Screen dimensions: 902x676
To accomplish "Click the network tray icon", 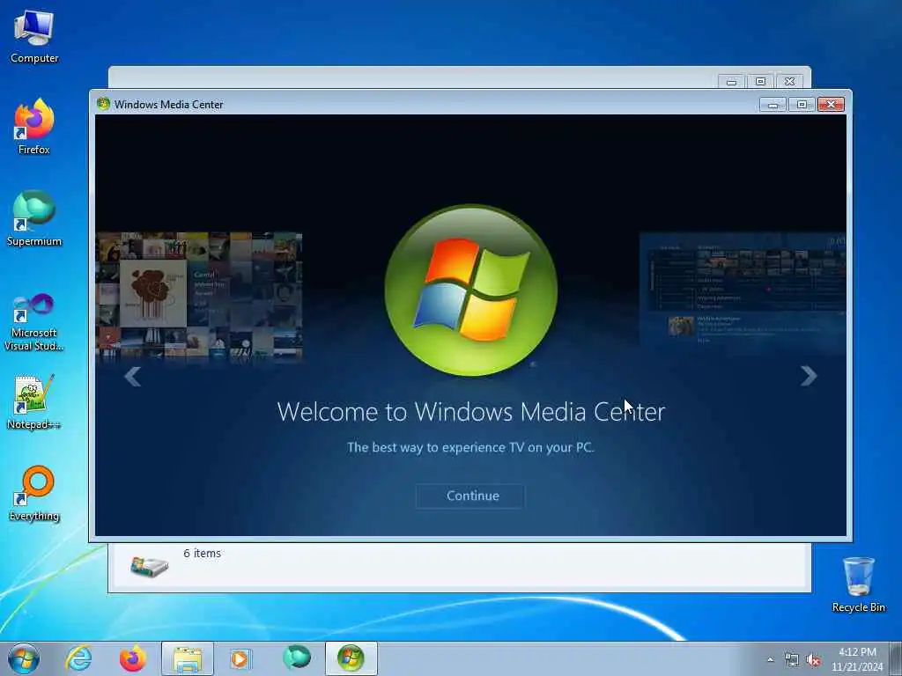I will click(x=792, y=660).
